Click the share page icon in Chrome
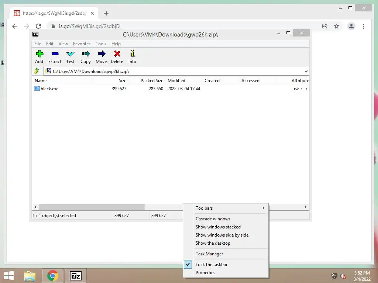This screenshot has height=283, width=378. coord(325,26)
